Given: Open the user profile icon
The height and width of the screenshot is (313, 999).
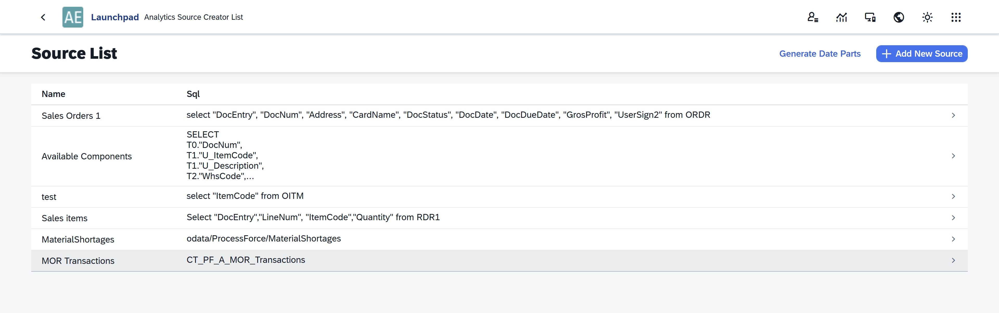Looking at the screenshot, I should [812, 17].
